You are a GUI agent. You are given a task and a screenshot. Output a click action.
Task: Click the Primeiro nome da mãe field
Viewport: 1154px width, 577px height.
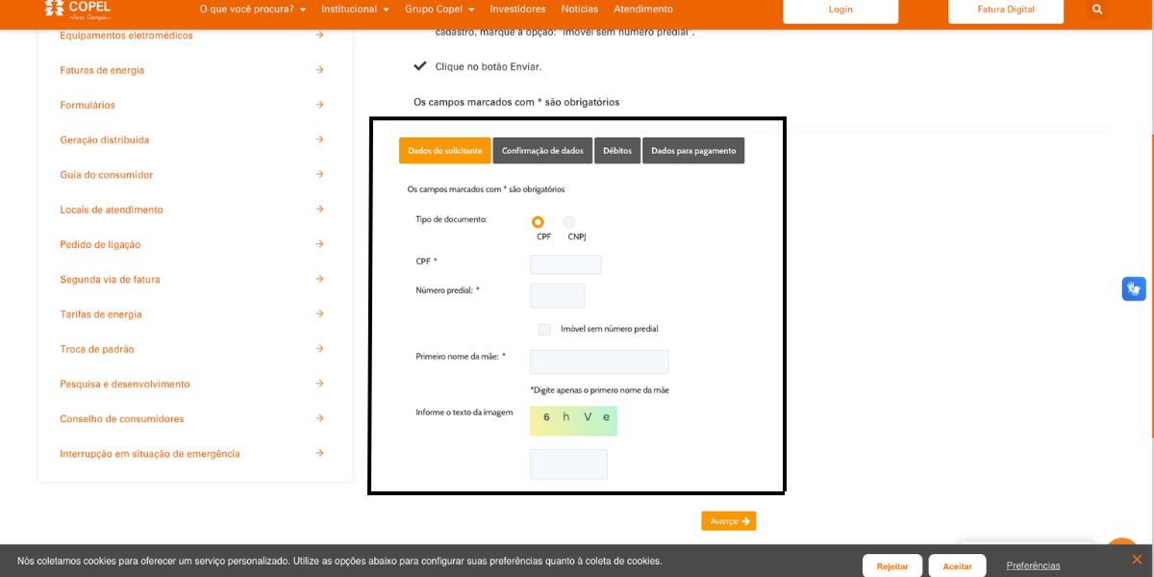point(599,362)
